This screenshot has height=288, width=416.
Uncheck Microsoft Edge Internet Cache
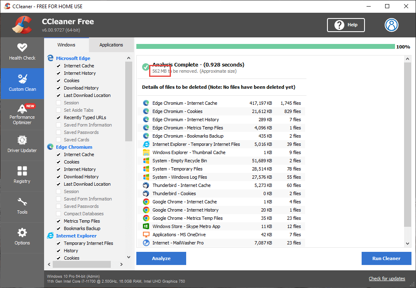point(58,66)
